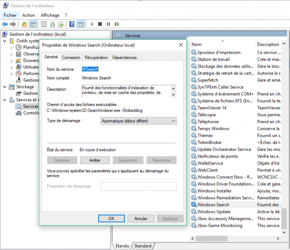
Task: Click gear icon of Thèmes service
Action: [x=194, y=135]
